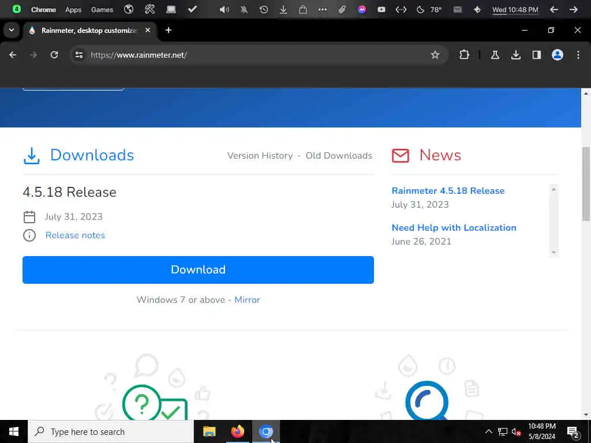Click the three-dots more icon in top bar

[x=323, y=10]
